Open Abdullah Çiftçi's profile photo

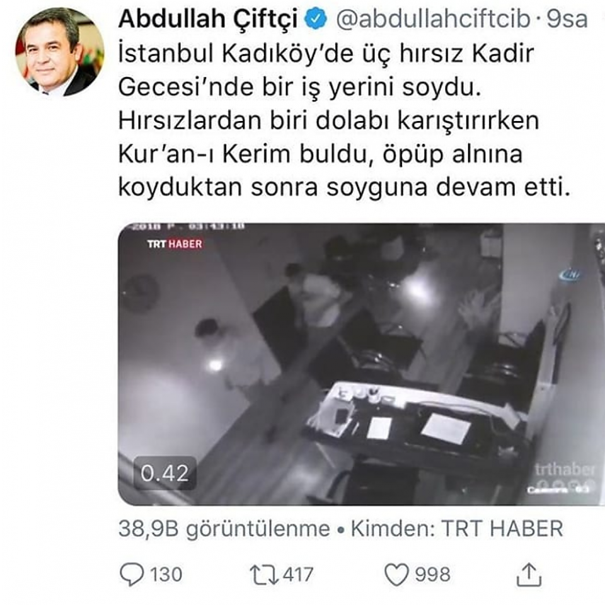click(x=60, y=52)
